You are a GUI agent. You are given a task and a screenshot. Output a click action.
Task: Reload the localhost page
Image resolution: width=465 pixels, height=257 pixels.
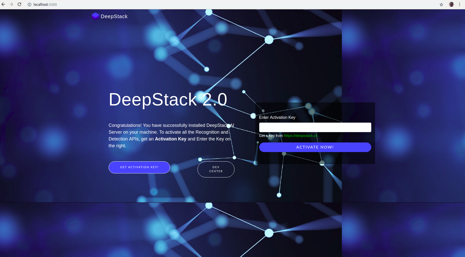[x=19, y=4]
